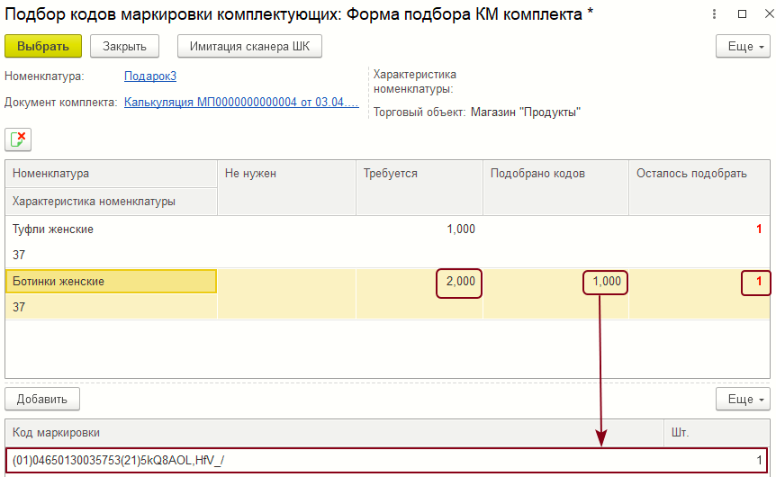Click the Добавить button
Screen dimensions: 776x477
coord(42,399)
